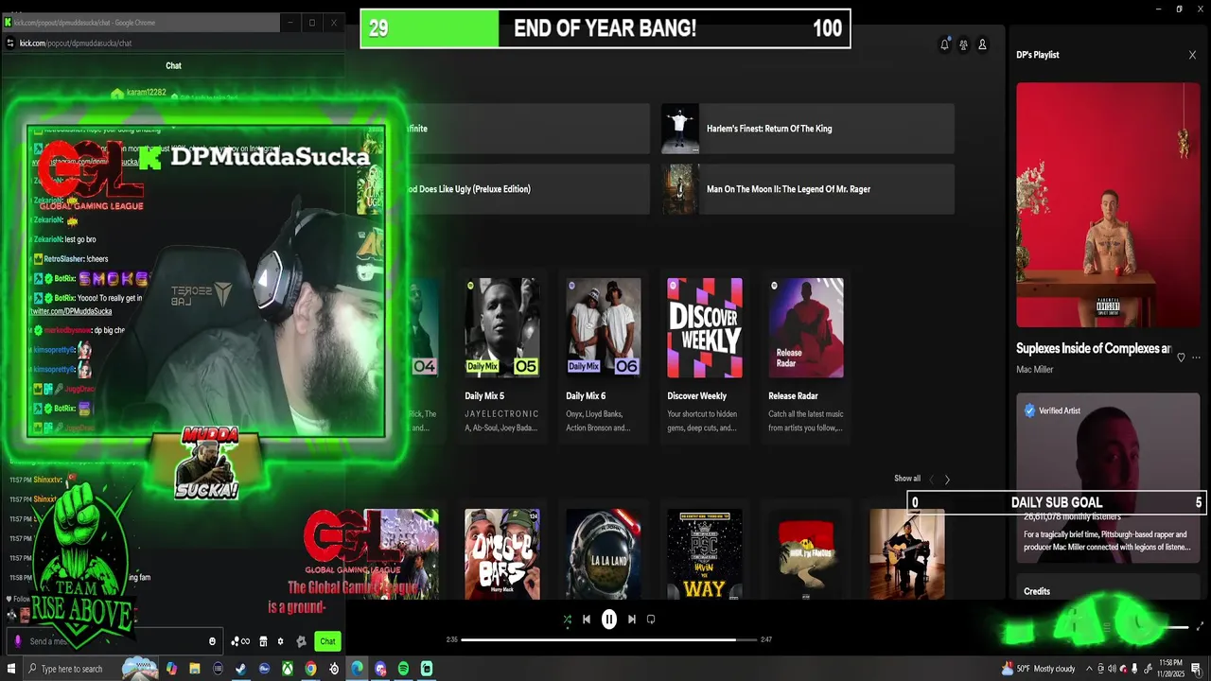The width and height of the screenshot is (1211, 681).
Task: Open the Release Radar playlist
Action: 806,358
